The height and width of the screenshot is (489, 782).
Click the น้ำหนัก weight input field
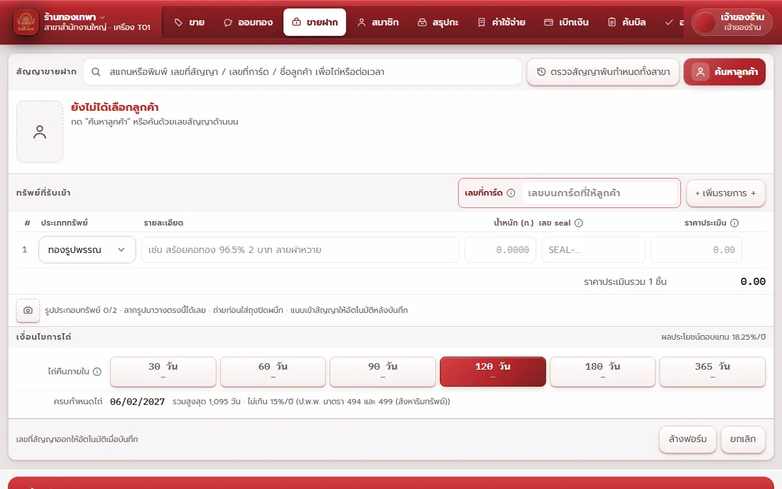tap(500, 250)
